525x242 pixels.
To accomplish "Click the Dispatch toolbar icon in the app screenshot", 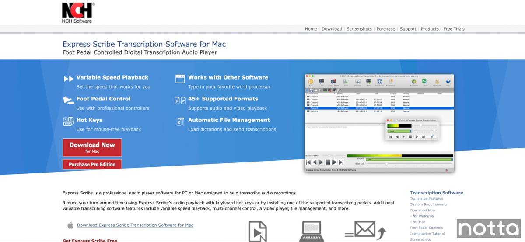I will 358,82.
